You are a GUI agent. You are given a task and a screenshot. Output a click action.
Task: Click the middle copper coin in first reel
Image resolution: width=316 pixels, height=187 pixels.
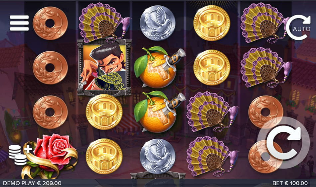point(50,68)
